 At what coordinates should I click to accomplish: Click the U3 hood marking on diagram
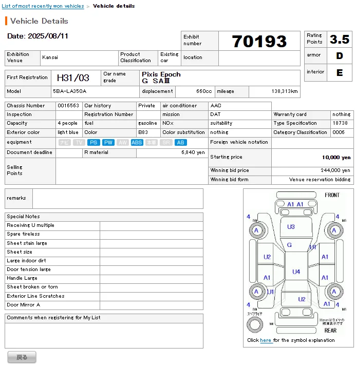[291, 227]
